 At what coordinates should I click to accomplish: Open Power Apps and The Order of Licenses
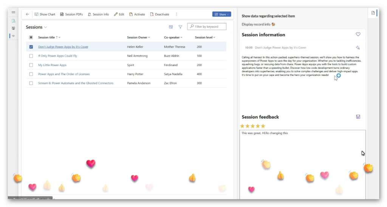pyautogui.click(x=64, y=74)
